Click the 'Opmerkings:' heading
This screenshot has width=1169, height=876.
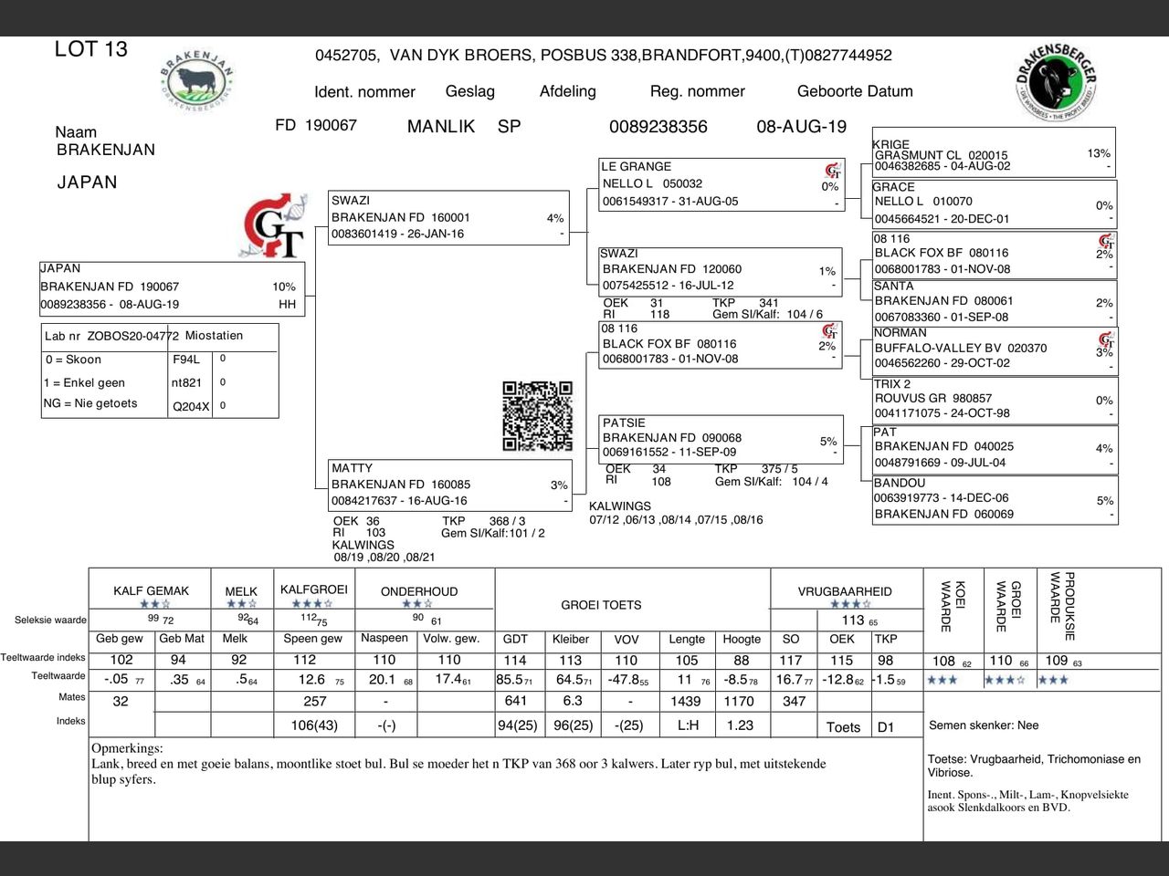127,748
